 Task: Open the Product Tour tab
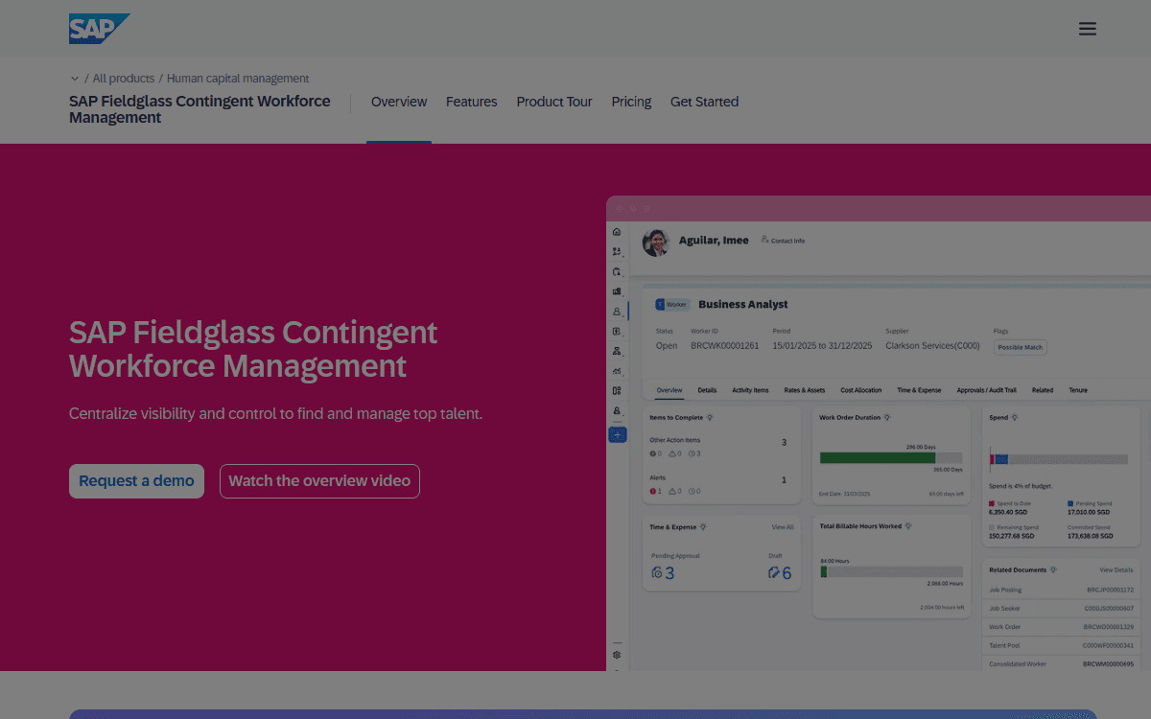coord(554,102)
